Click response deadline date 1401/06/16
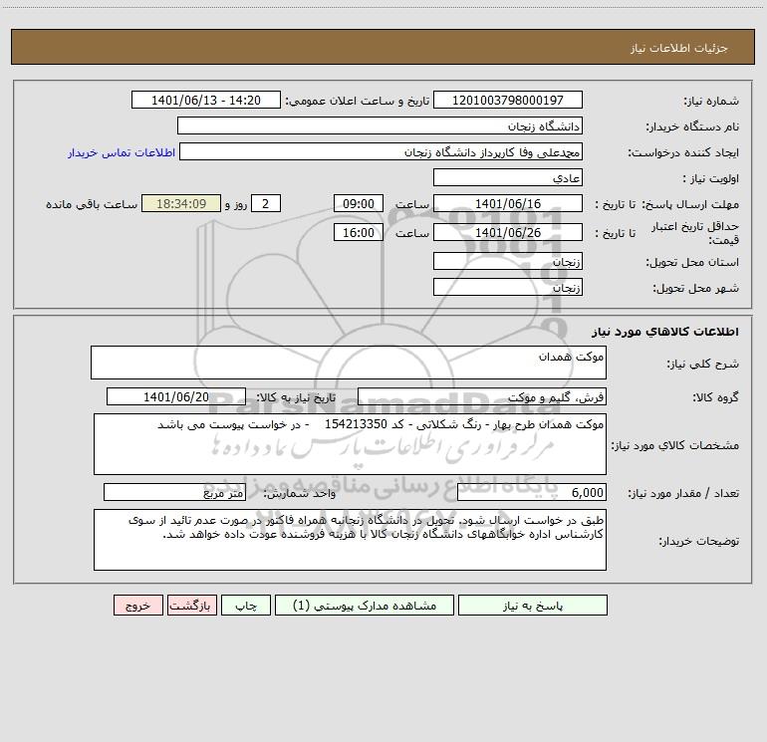This screenshot has width=767, height=742. [x=508, y=203]
